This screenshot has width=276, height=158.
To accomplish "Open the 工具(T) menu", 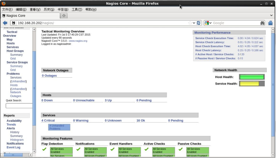I will click(77, 10).
